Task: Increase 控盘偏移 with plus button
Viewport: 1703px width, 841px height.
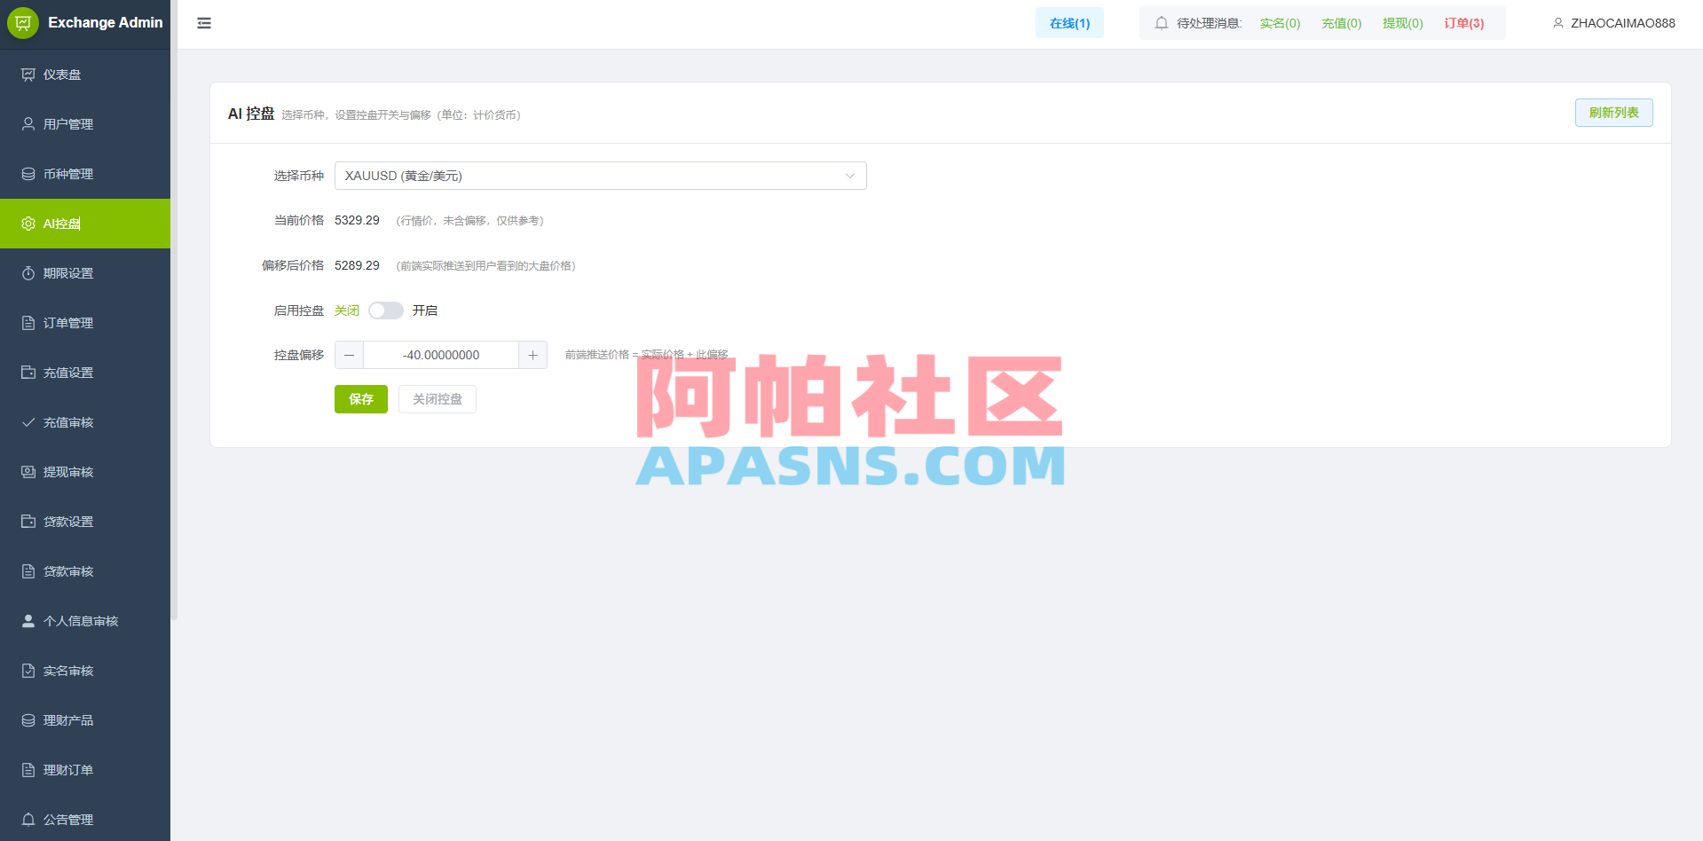Action: (532, 355)
